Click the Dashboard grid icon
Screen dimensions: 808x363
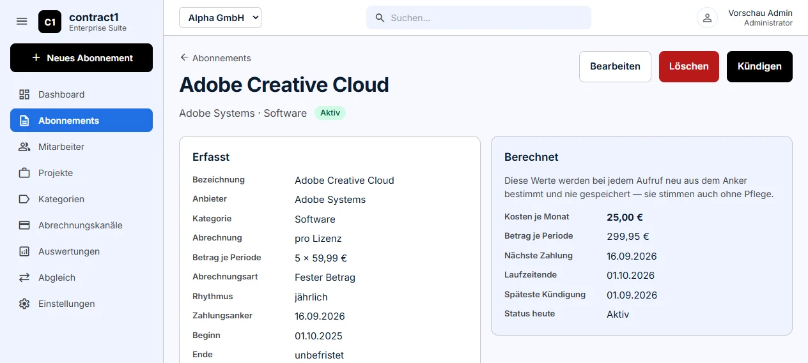[24, 94]
